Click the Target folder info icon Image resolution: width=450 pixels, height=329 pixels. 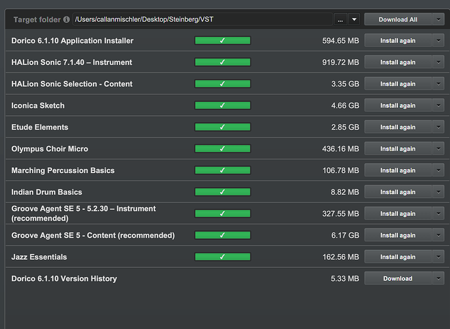pyautogui.click(x=67, y=20)
